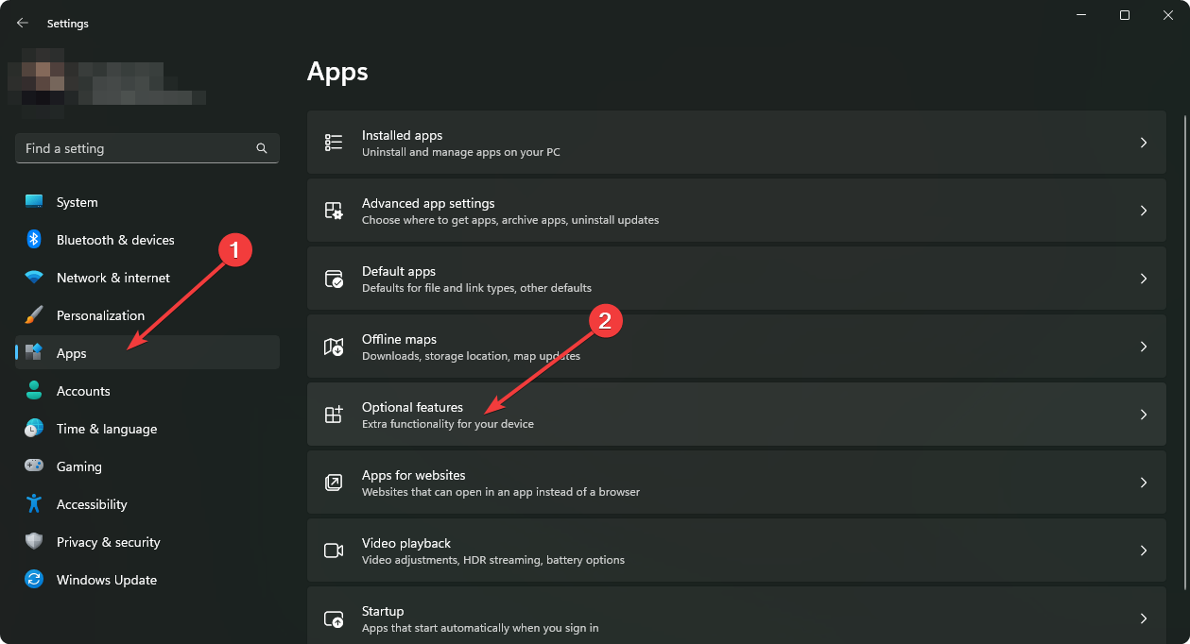Navigate to Accounts

tap(147, 391)
